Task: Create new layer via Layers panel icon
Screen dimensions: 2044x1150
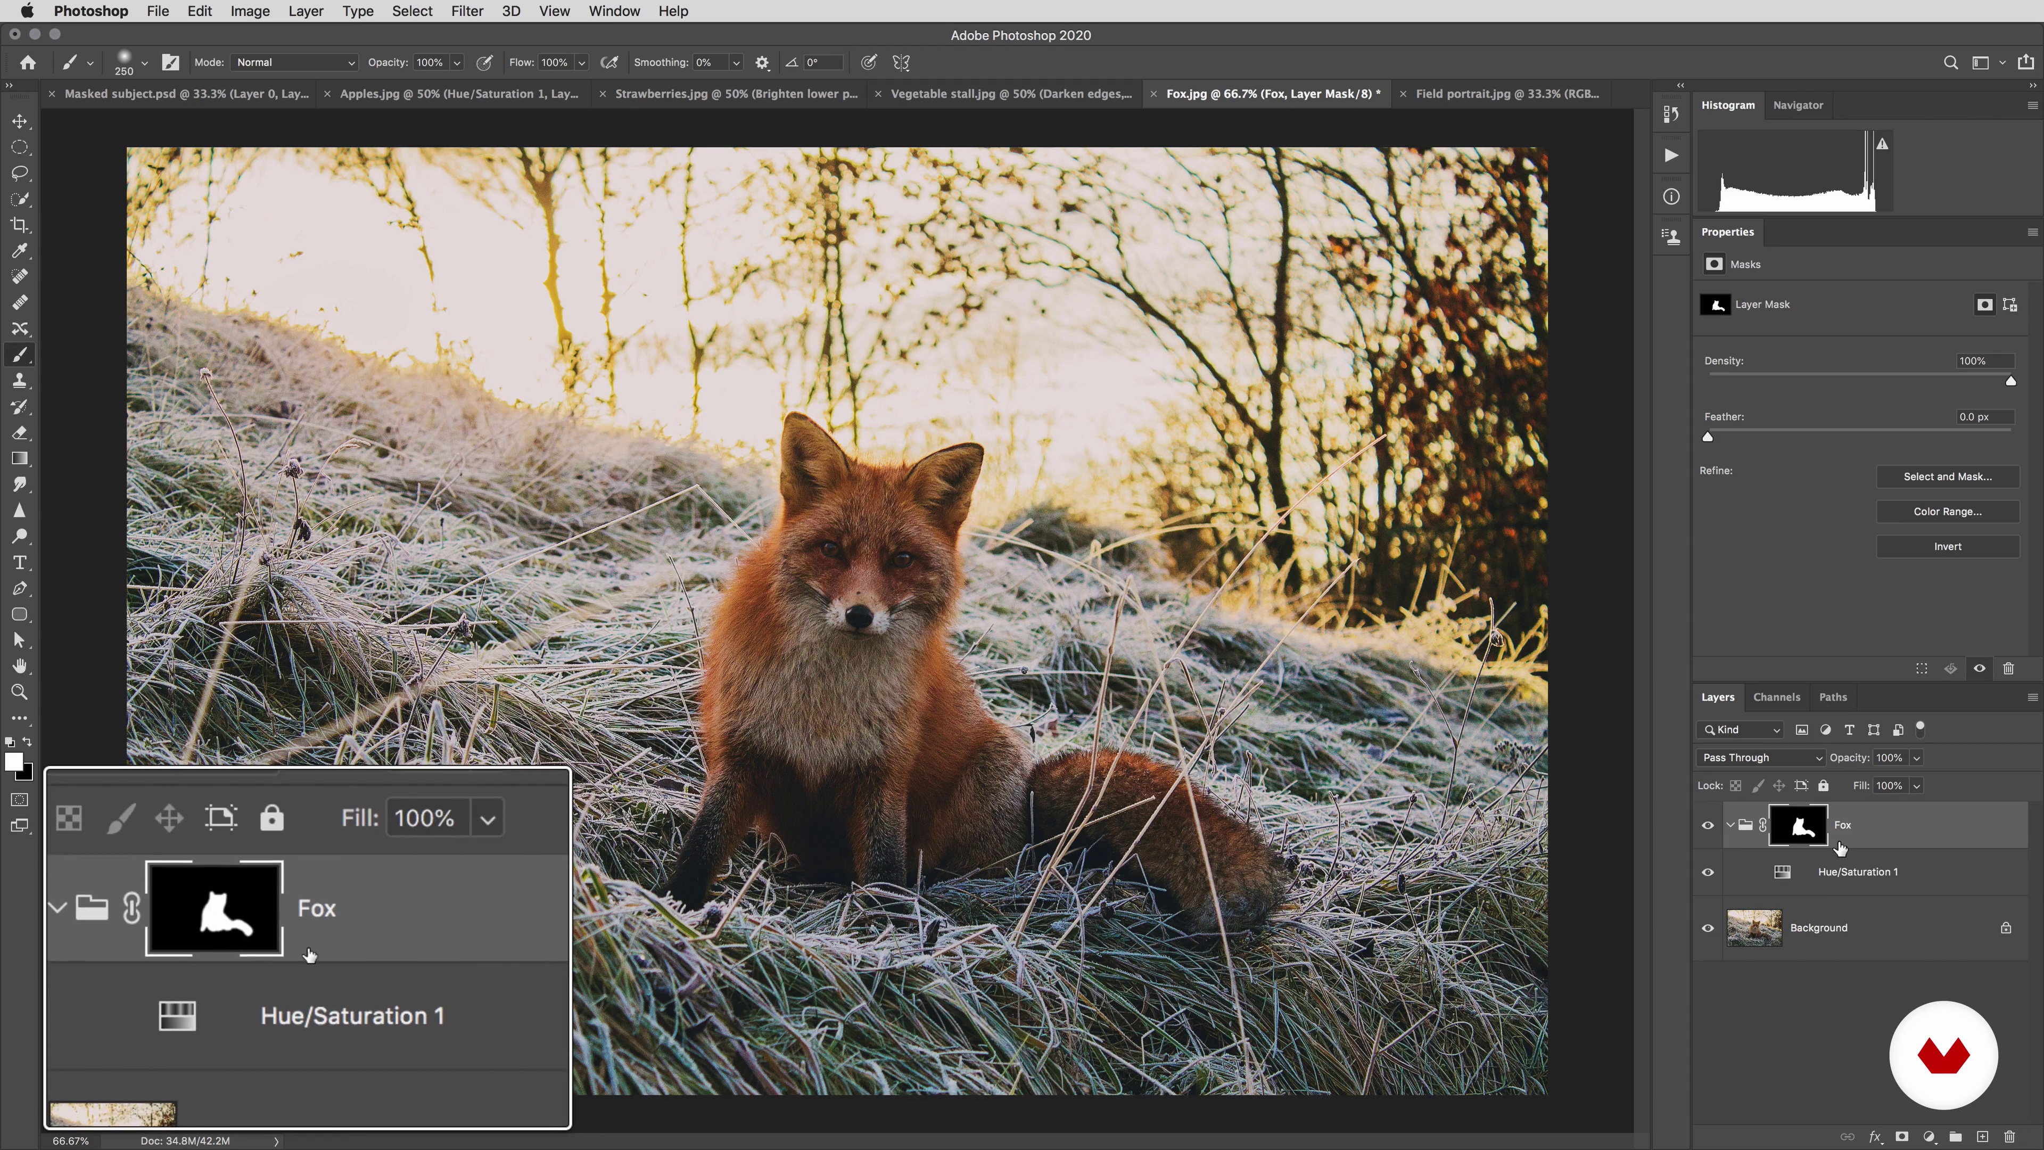Action: [x=1982, y=1137]
